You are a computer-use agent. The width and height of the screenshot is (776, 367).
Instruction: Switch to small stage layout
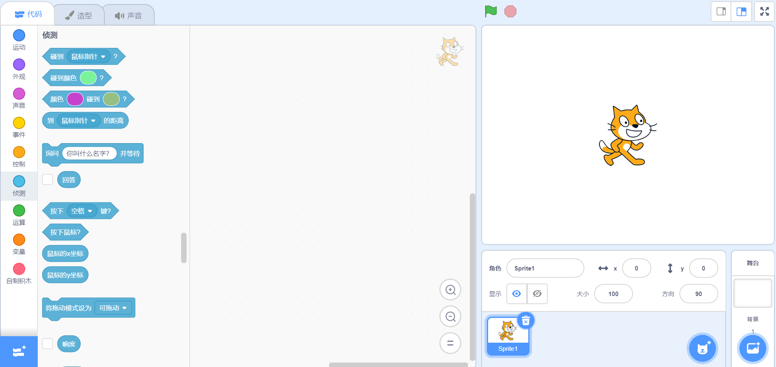721,11
